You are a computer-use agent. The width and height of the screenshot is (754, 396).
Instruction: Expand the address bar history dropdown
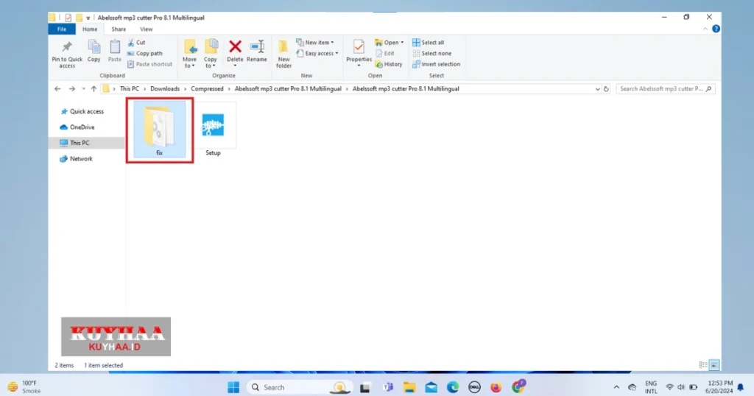[x=597, y=89]
